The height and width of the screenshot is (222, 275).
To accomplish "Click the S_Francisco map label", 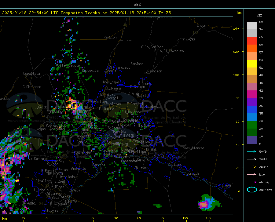I will click(120, 67).
